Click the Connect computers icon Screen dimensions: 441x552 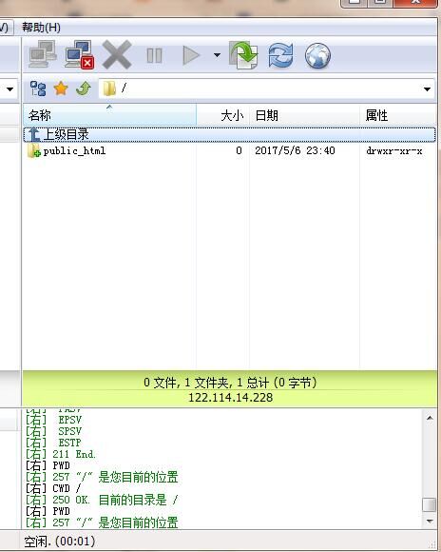coord(43,54)
